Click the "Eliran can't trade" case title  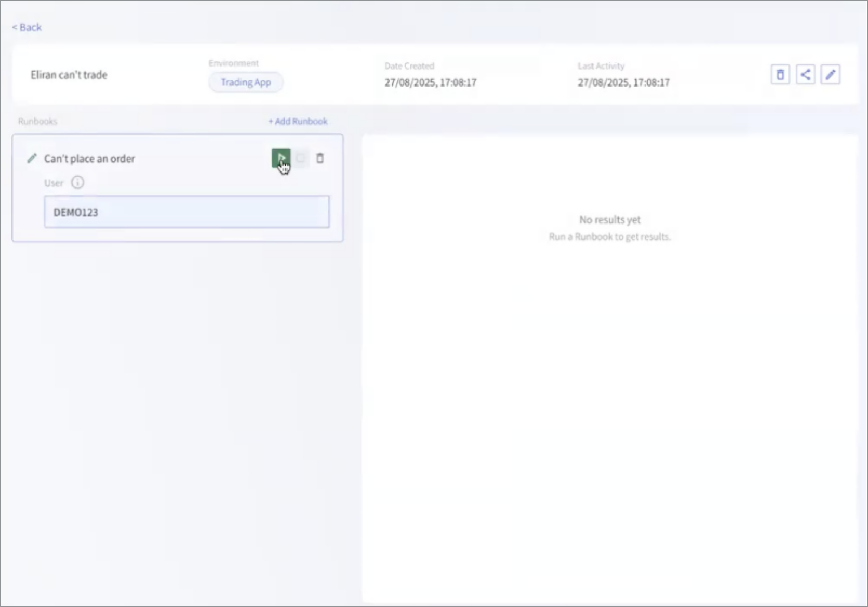coord(69,75)
